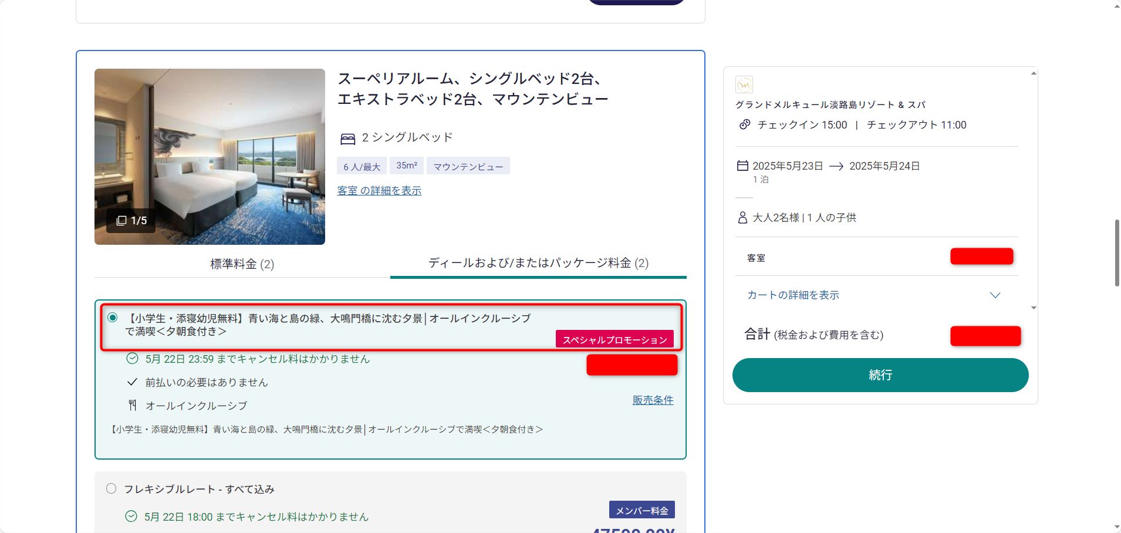Click the 1 泊 nights label
The height and width of the screenshot is (533, 1121).
point(761,180)
